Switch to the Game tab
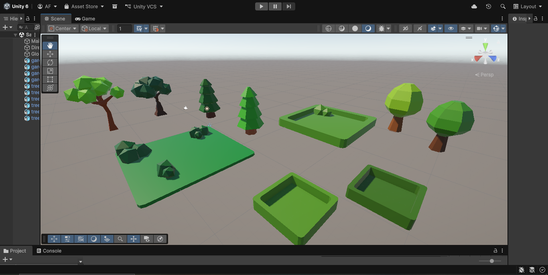This screenshot has width=548, height=275. (85, 18)
